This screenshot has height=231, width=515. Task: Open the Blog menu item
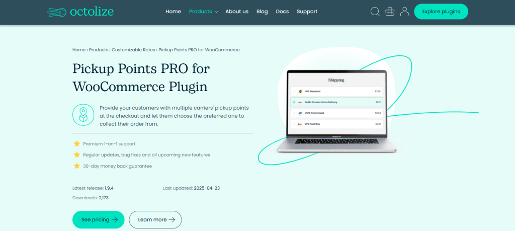click(x=262, y=12)
